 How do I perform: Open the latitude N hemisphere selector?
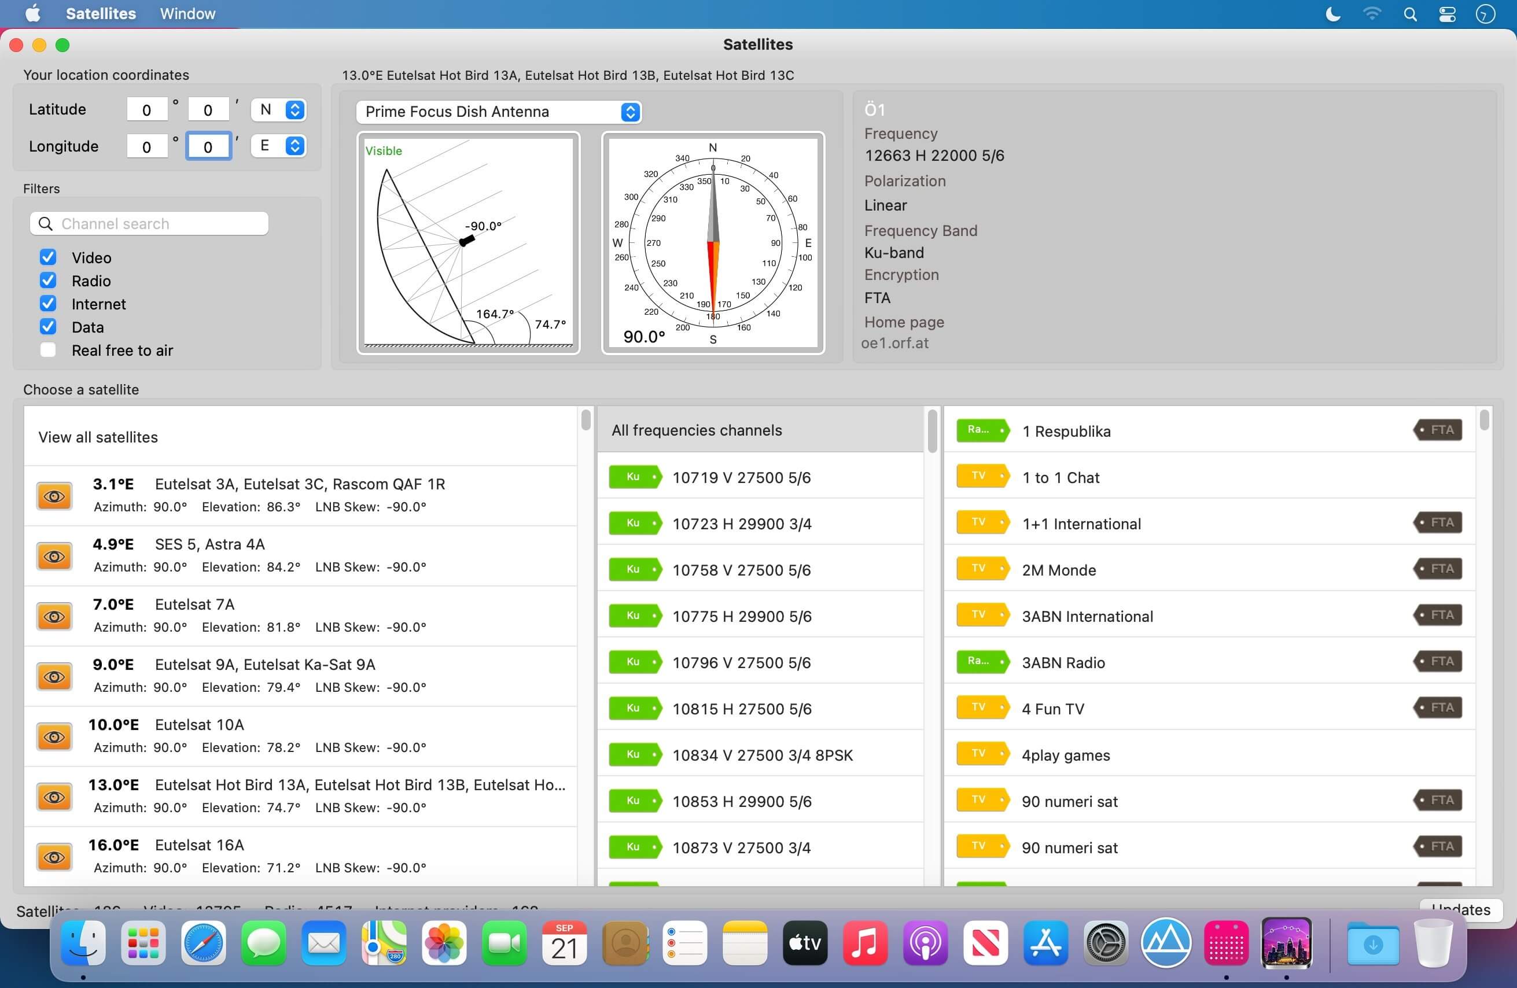point(278,110)
